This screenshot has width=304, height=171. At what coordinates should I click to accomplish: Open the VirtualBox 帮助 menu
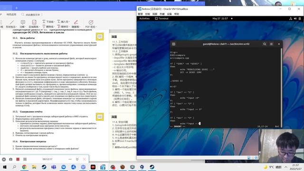[177, 14]
